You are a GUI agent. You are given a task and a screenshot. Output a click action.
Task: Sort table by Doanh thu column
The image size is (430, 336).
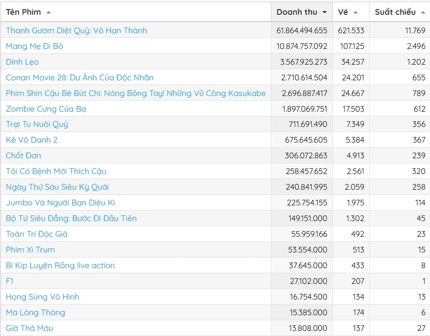pos(297,12)
